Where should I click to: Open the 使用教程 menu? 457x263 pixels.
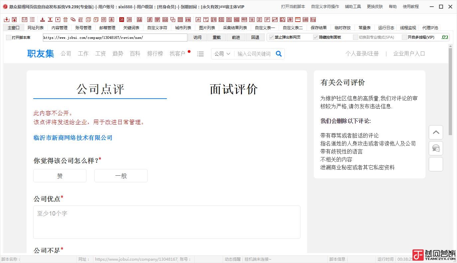(x=411, y=7)
